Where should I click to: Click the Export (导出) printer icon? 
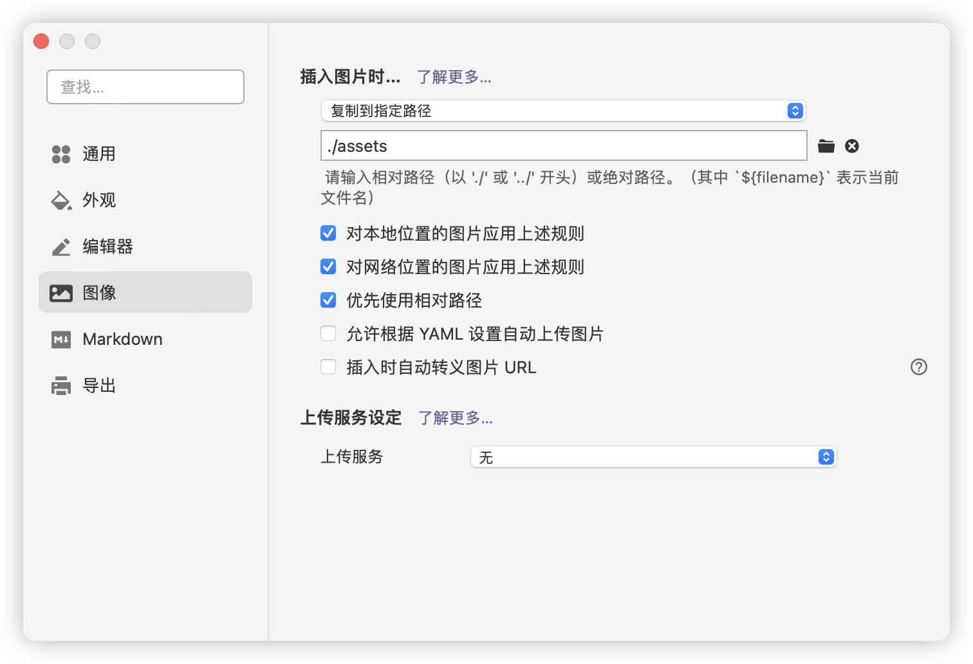coord(61,386)
